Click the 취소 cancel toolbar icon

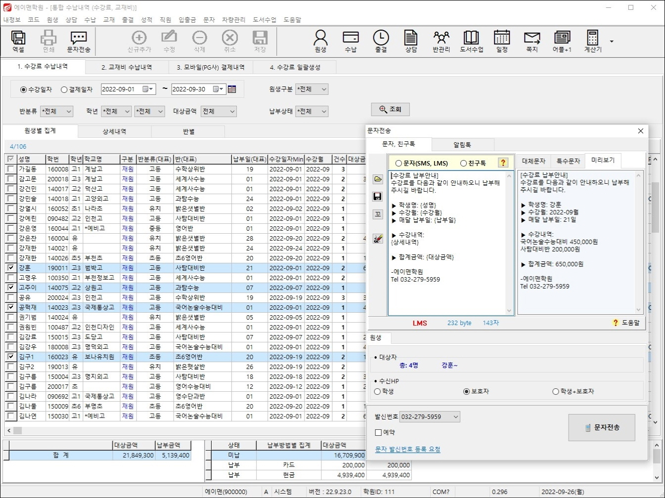click(229, 41)
